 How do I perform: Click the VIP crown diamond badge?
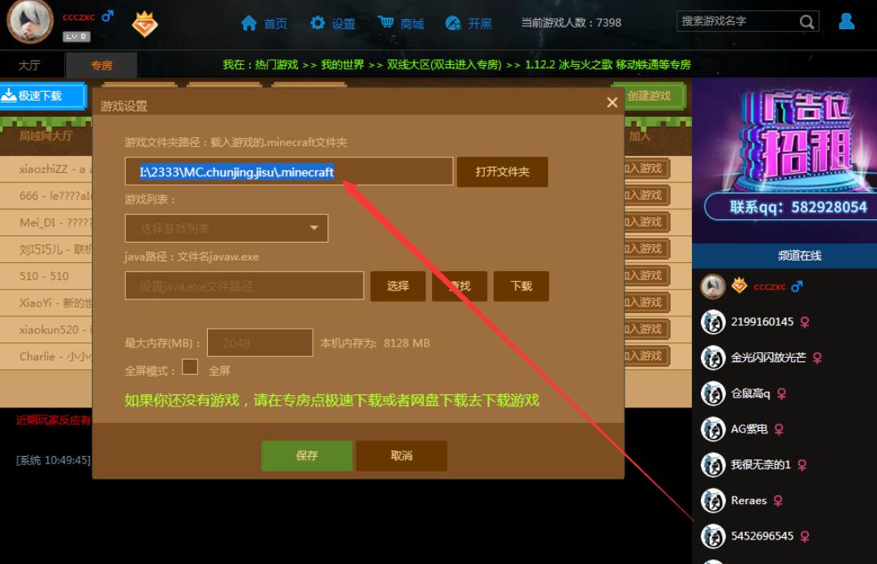(145, 24)
